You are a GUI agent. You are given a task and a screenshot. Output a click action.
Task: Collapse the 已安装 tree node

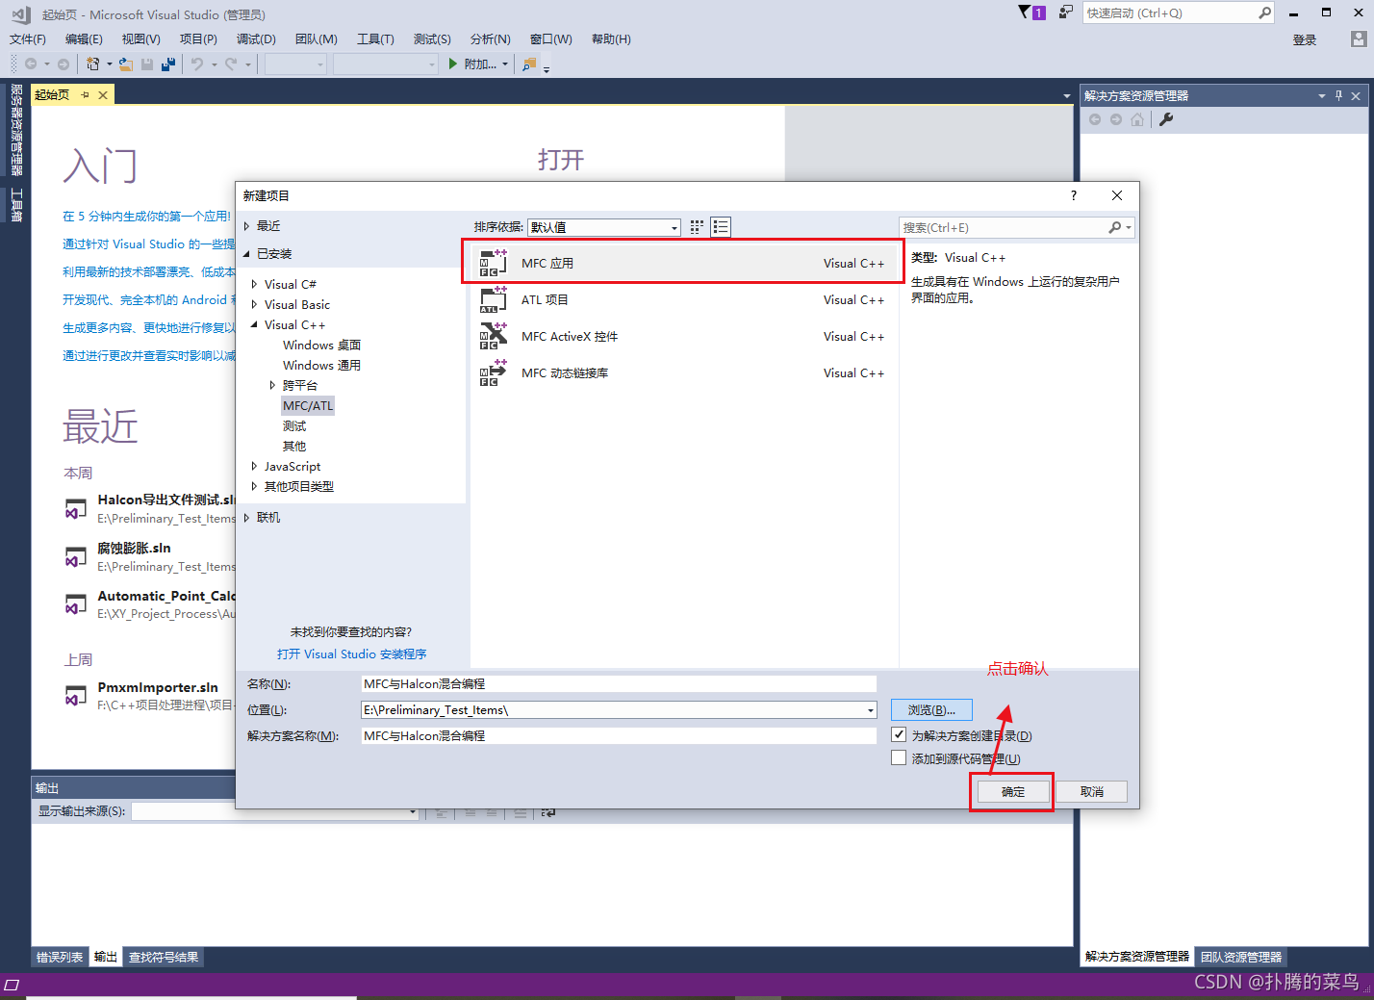pyautogui.click(x=246, y=253)
